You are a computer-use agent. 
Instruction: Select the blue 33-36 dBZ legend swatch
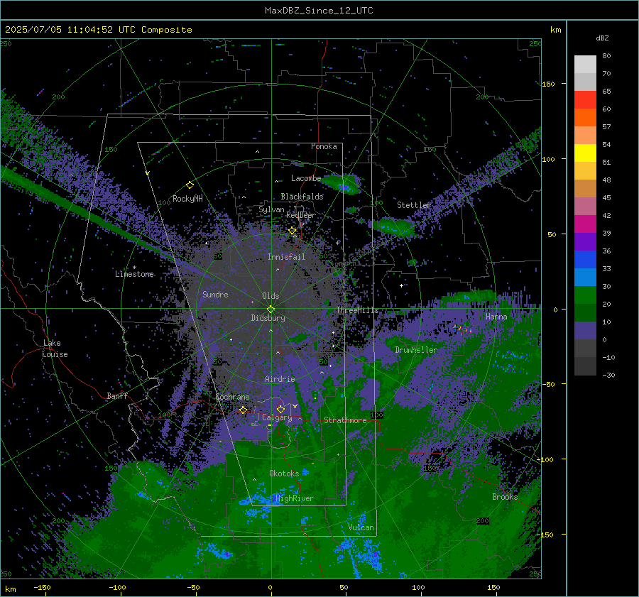coord(585,259)
